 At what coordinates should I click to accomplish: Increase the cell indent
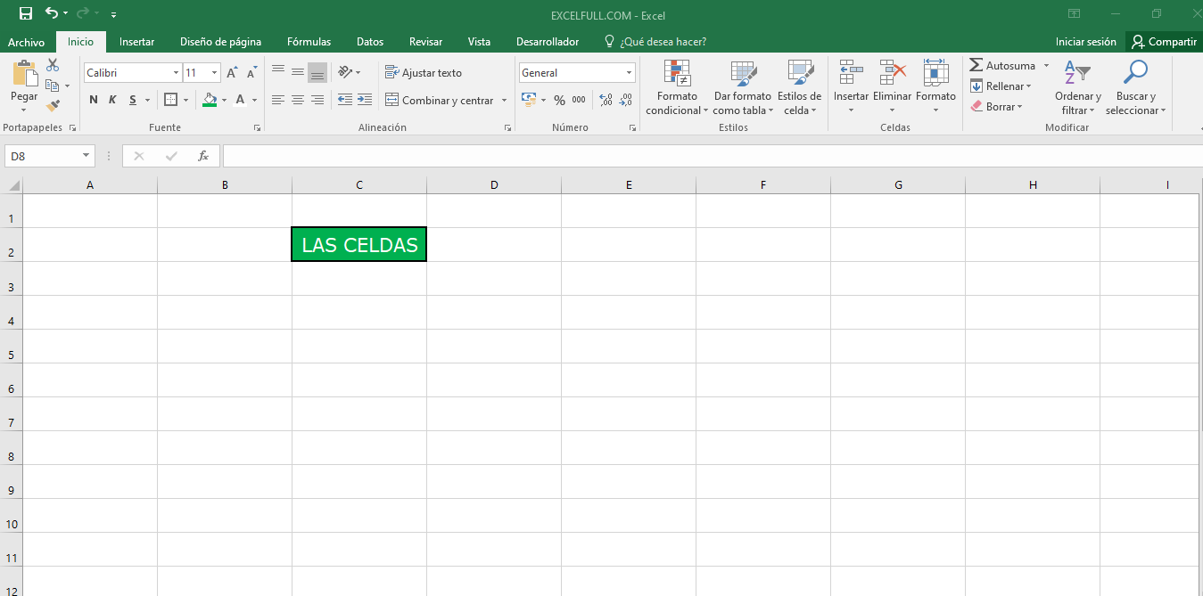365,100
